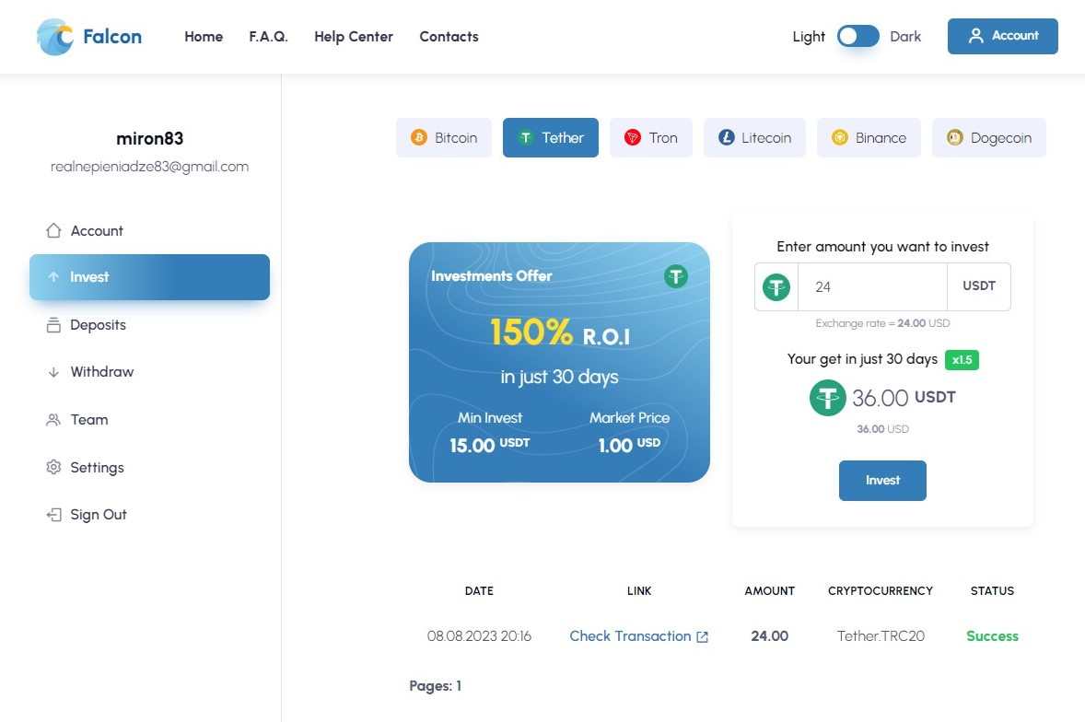The image size is (1085, 722).
Task: Click the Tether icon left of amount field
Action: [x=776, y=287]
